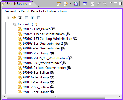Click the horizontal scrollbar thumb

(56, 97)
